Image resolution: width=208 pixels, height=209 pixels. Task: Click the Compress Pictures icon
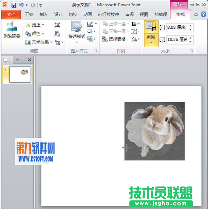(58, 25)
